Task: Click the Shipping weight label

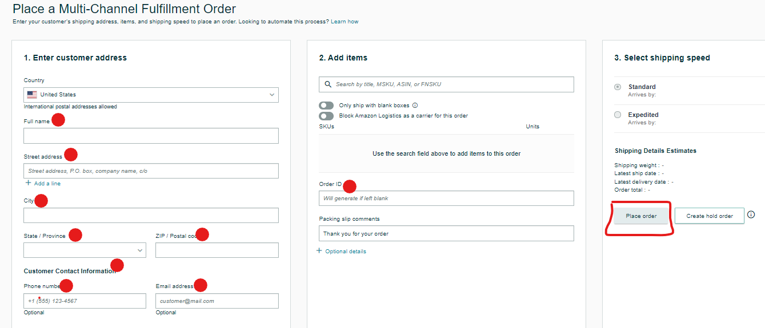Action: tap(637, 165)
